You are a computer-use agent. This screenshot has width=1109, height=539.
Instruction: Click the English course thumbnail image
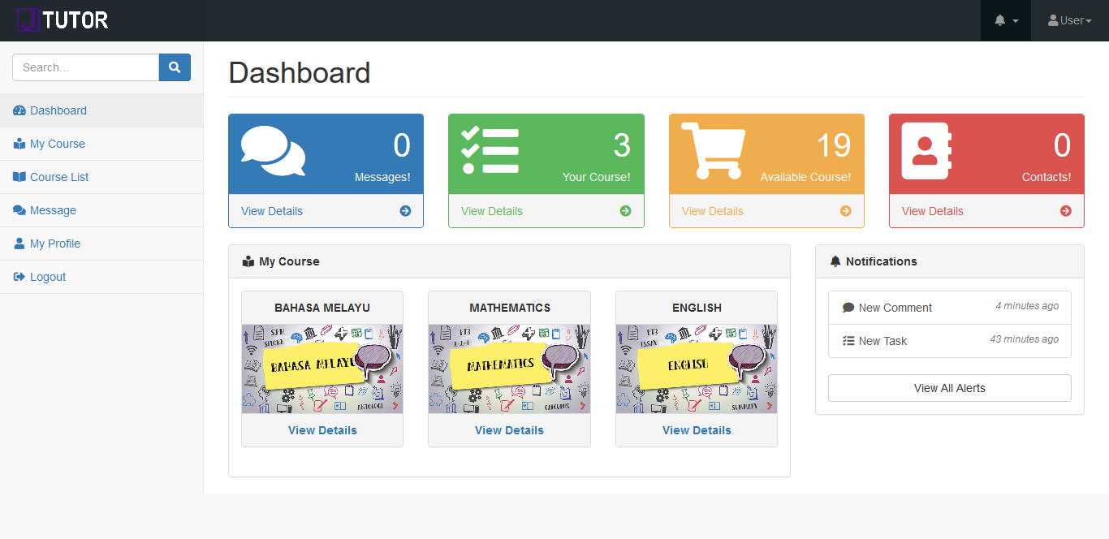696,369
